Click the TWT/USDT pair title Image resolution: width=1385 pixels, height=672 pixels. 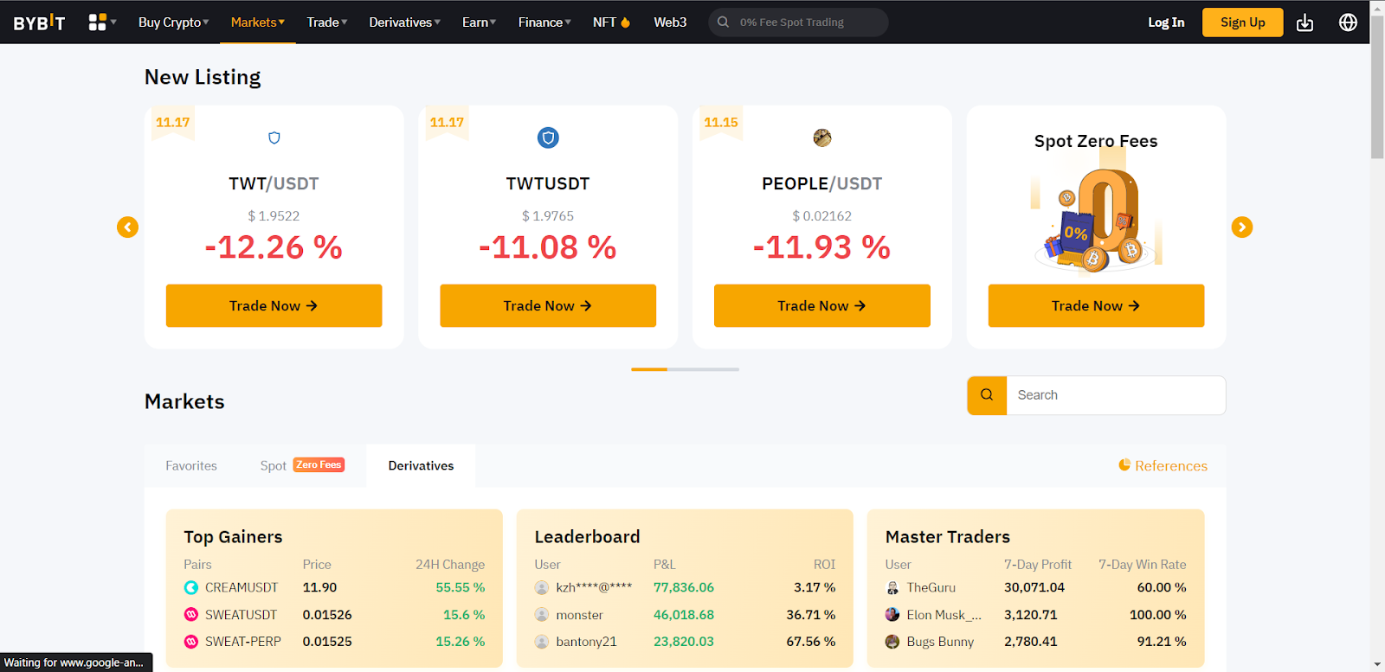point(274,183)
